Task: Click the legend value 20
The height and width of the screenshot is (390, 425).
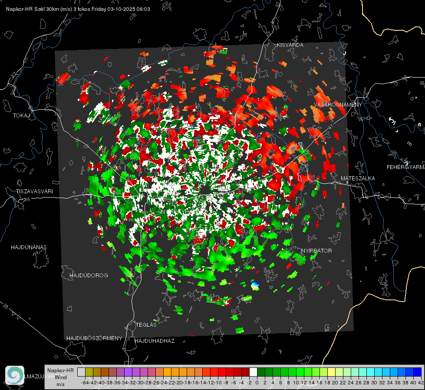Action: pyautogui.click(x=335, y=383)
